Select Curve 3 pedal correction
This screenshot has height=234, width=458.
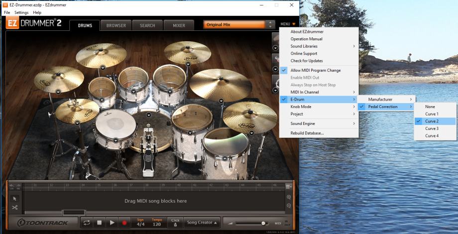(435, 128)
